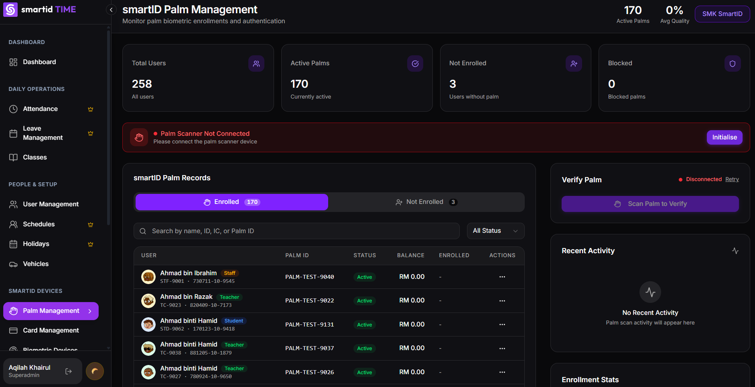Click the search magnifier icon
755x387 pixels.
coord(143,231)
